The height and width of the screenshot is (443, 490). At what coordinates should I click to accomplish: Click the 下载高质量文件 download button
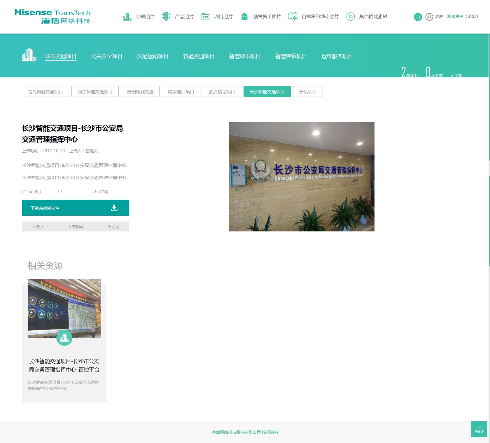tap(76, 208)
